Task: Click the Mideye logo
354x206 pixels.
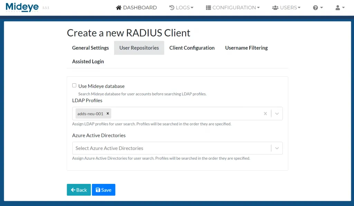Action: click(x=22, y=7)
